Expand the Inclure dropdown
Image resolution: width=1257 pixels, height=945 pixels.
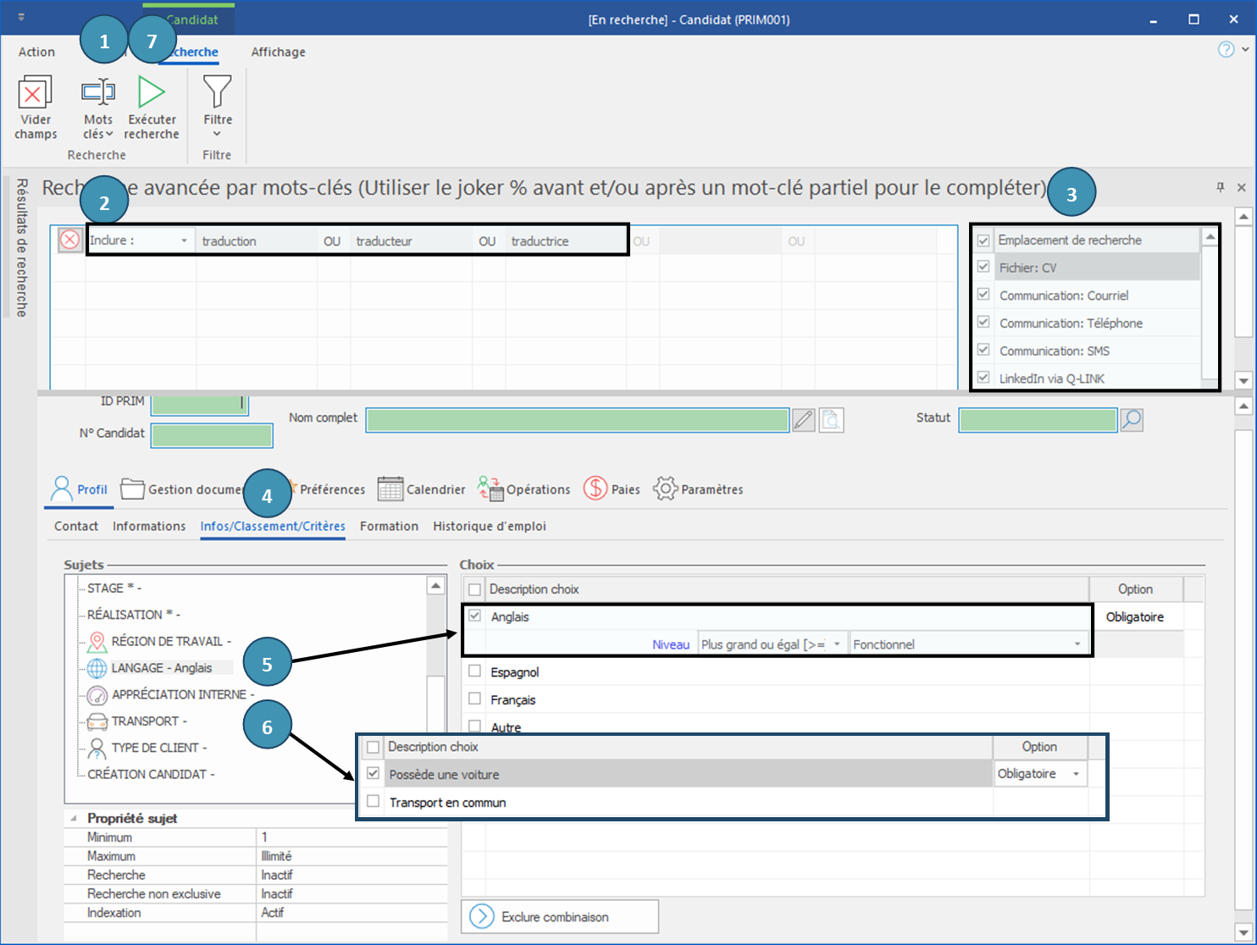pyautogui.click(x=184, y=241)
